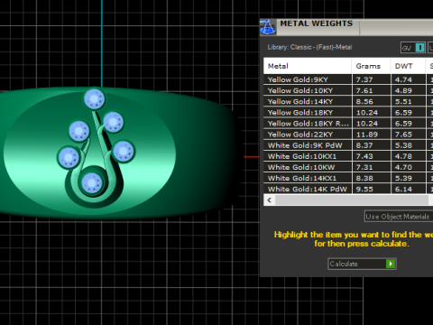Select Yellow Gold:18KY R... row
Screen dimensions: 433x325
(x=348, y=124)
